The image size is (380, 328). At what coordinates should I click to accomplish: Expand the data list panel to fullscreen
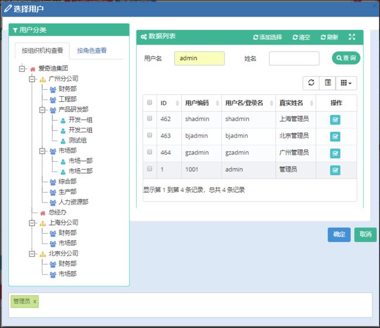[352, 37]
